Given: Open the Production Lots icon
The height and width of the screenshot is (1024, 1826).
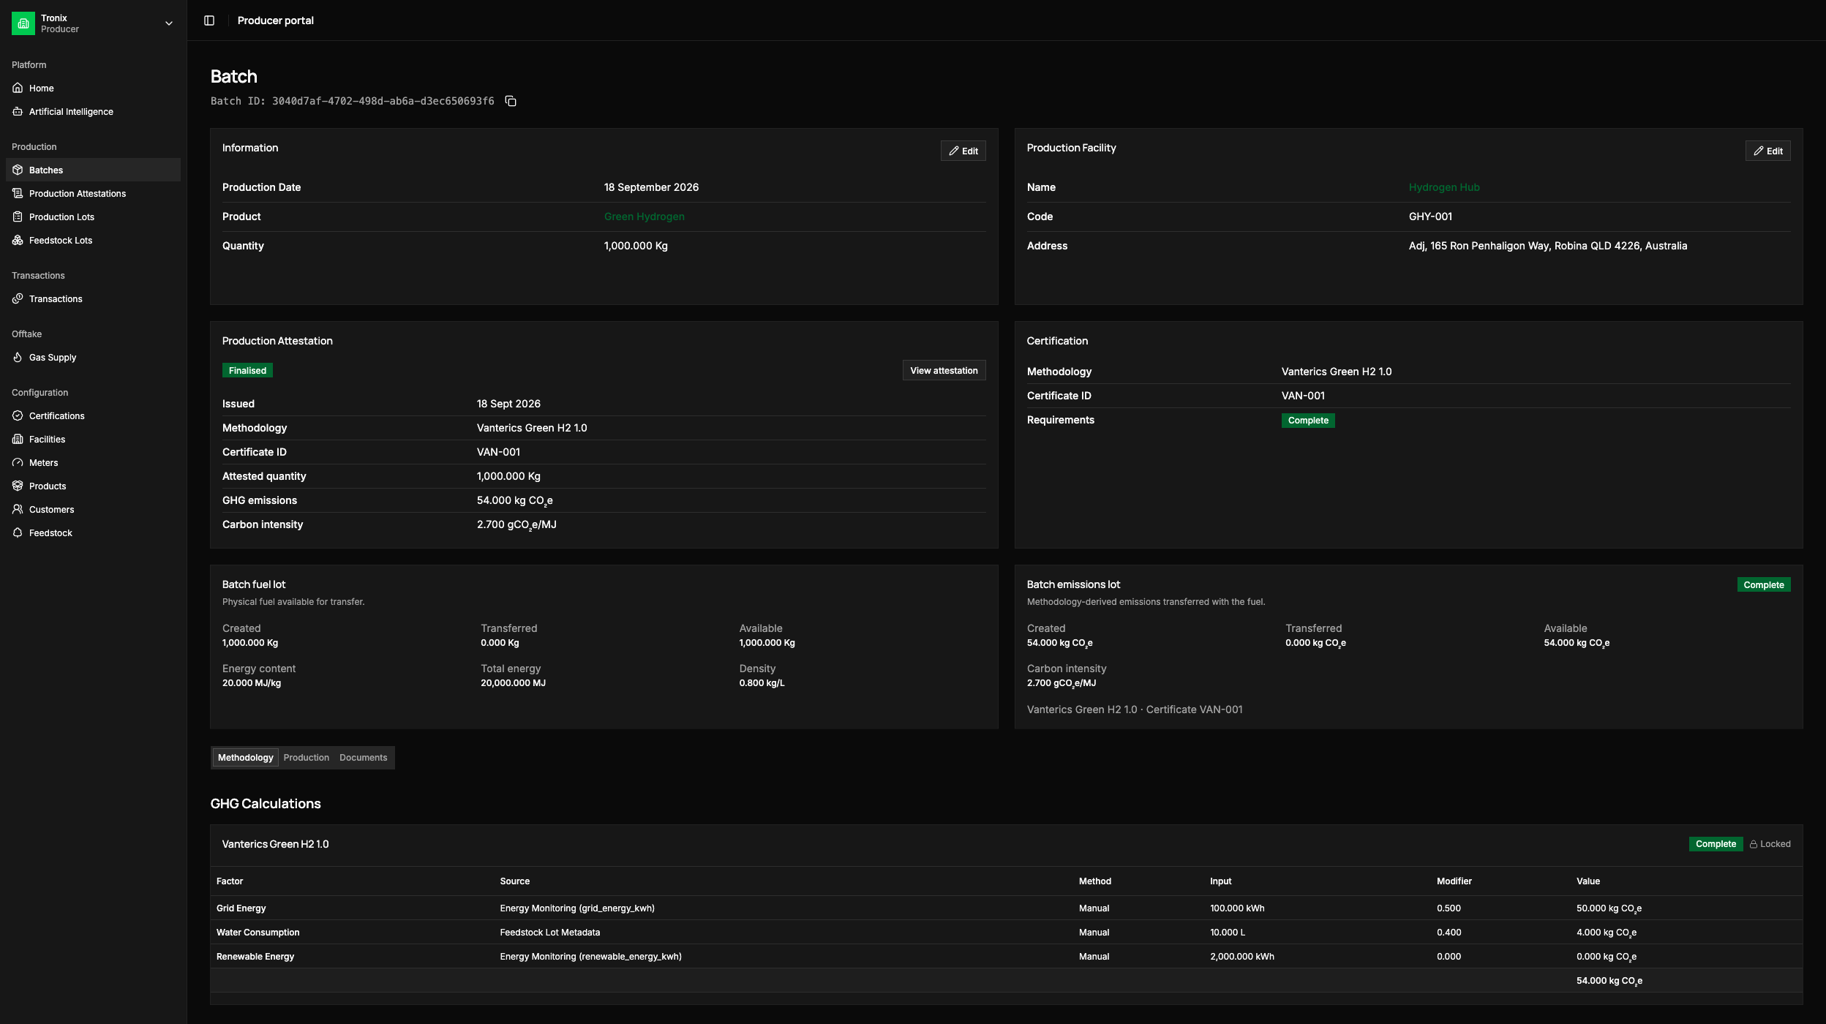Looking at the screenshot, I should [x=18, y=217].
